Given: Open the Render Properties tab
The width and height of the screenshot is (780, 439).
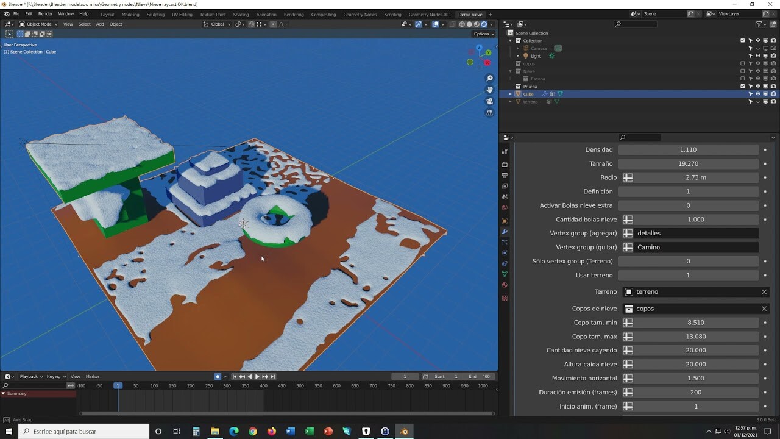Looking at the screenshot, I should (x=505, y=164).
